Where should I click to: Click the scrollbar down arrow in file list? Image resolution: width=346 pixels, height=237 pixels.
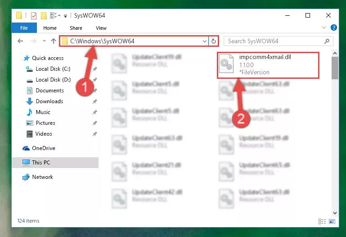coord(335,213)
